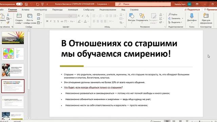217x122 pixels.
Task: Go to the Слайд-шоу tab
Action: coord(89,10)
